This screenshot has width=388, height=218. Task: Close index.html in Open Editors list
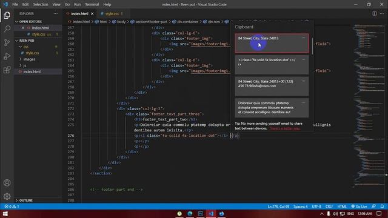point(23,28)
